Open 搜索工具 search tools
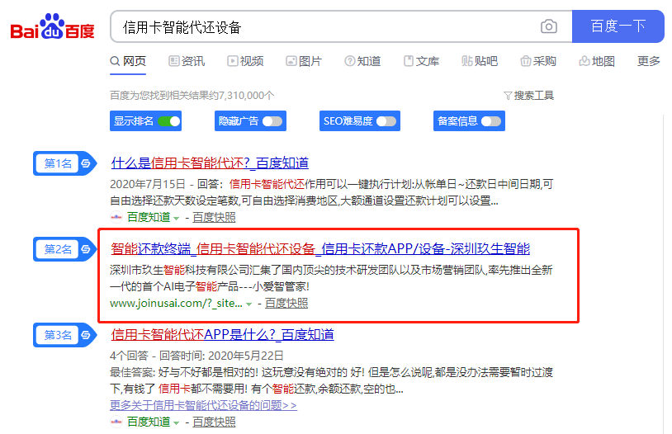This screenshot has width=672, height=434. 529,96
